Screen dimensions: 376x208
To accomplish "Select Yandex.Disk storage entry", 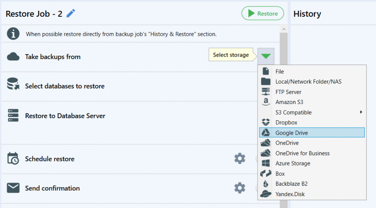I will pyautogui.click(x=312, y=194).
